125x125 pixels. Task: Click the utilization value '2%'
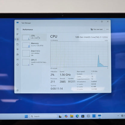pyautogui.click(x=52, y=75)
